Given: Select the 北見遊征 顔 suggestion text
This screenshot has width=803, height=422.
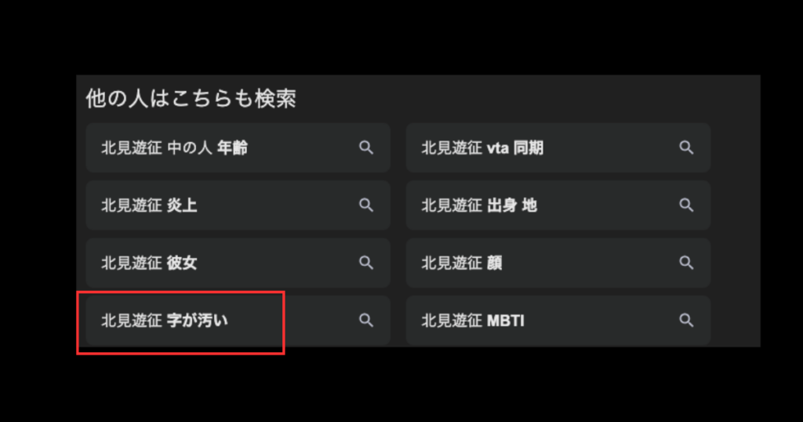Looking at the screenshot, I should pyautogui.click(x=461, y=263).
